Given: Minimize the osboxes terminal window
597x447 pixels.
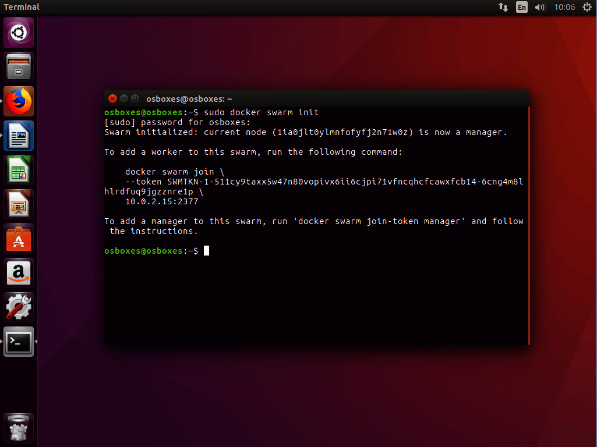Looking at the screenshot, I should click(123, 99).
